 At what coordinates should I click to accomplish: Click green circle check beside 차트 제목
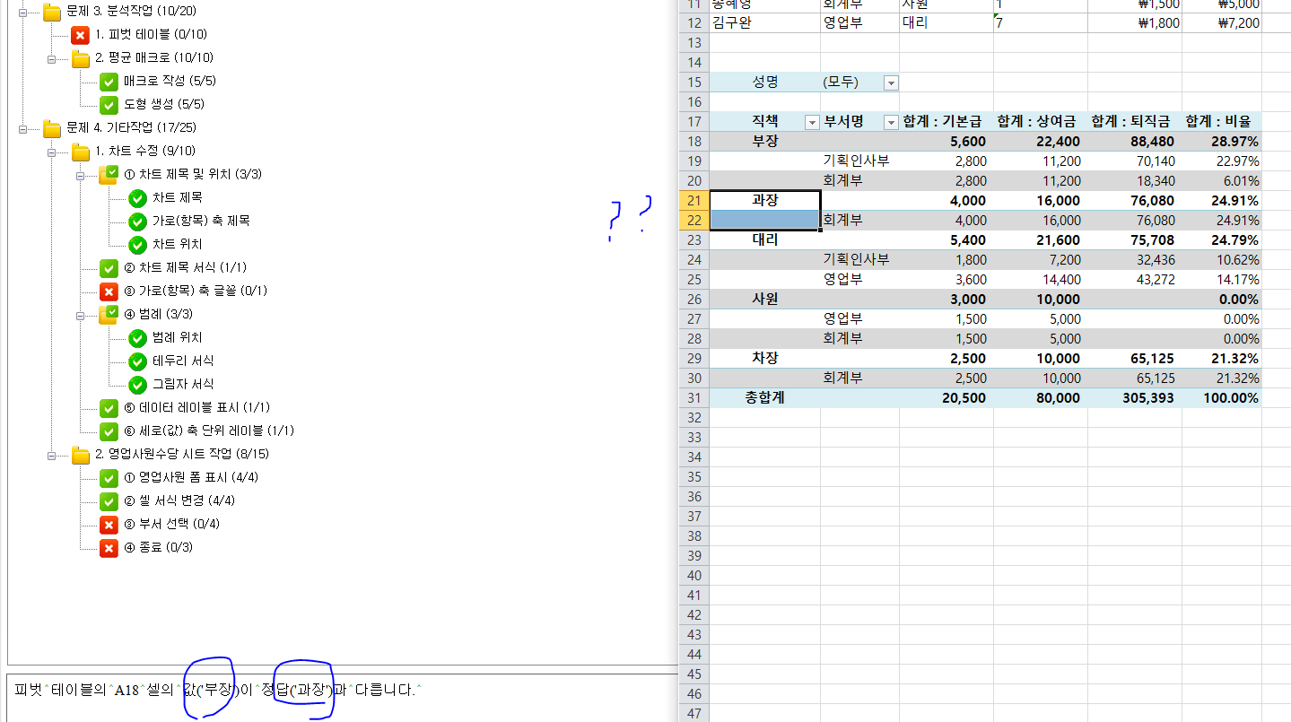coord(137,198)
